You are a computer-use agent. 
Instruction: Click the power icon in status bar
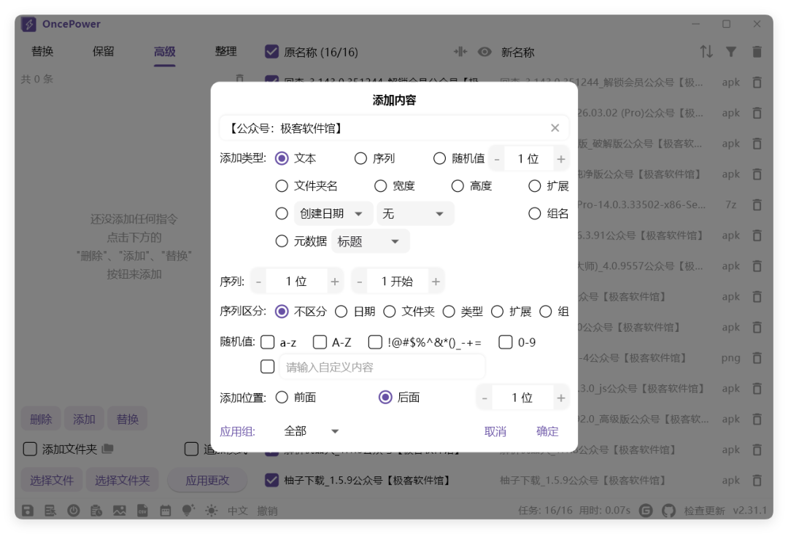click(74, 511)
